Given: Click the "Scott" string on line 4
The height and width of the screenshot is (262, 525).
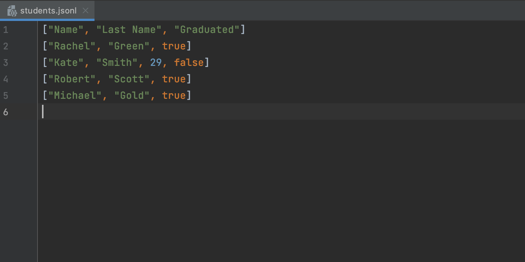Looking at the screenshot, I should pyautogui.click(x=129, y=79).
